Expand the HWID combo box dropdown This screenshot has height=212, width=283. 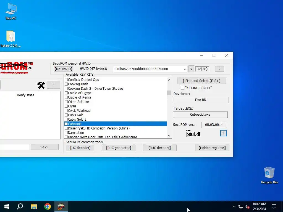pos(185,69)
